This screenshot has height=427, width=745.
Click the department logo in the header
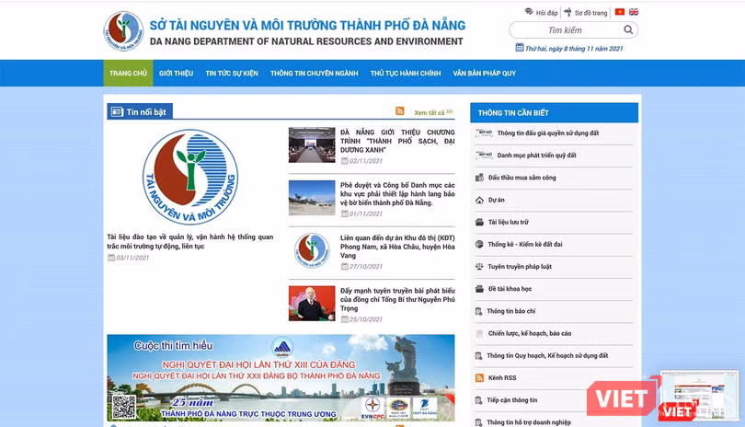pyautogui.click(x=122, y=30)
